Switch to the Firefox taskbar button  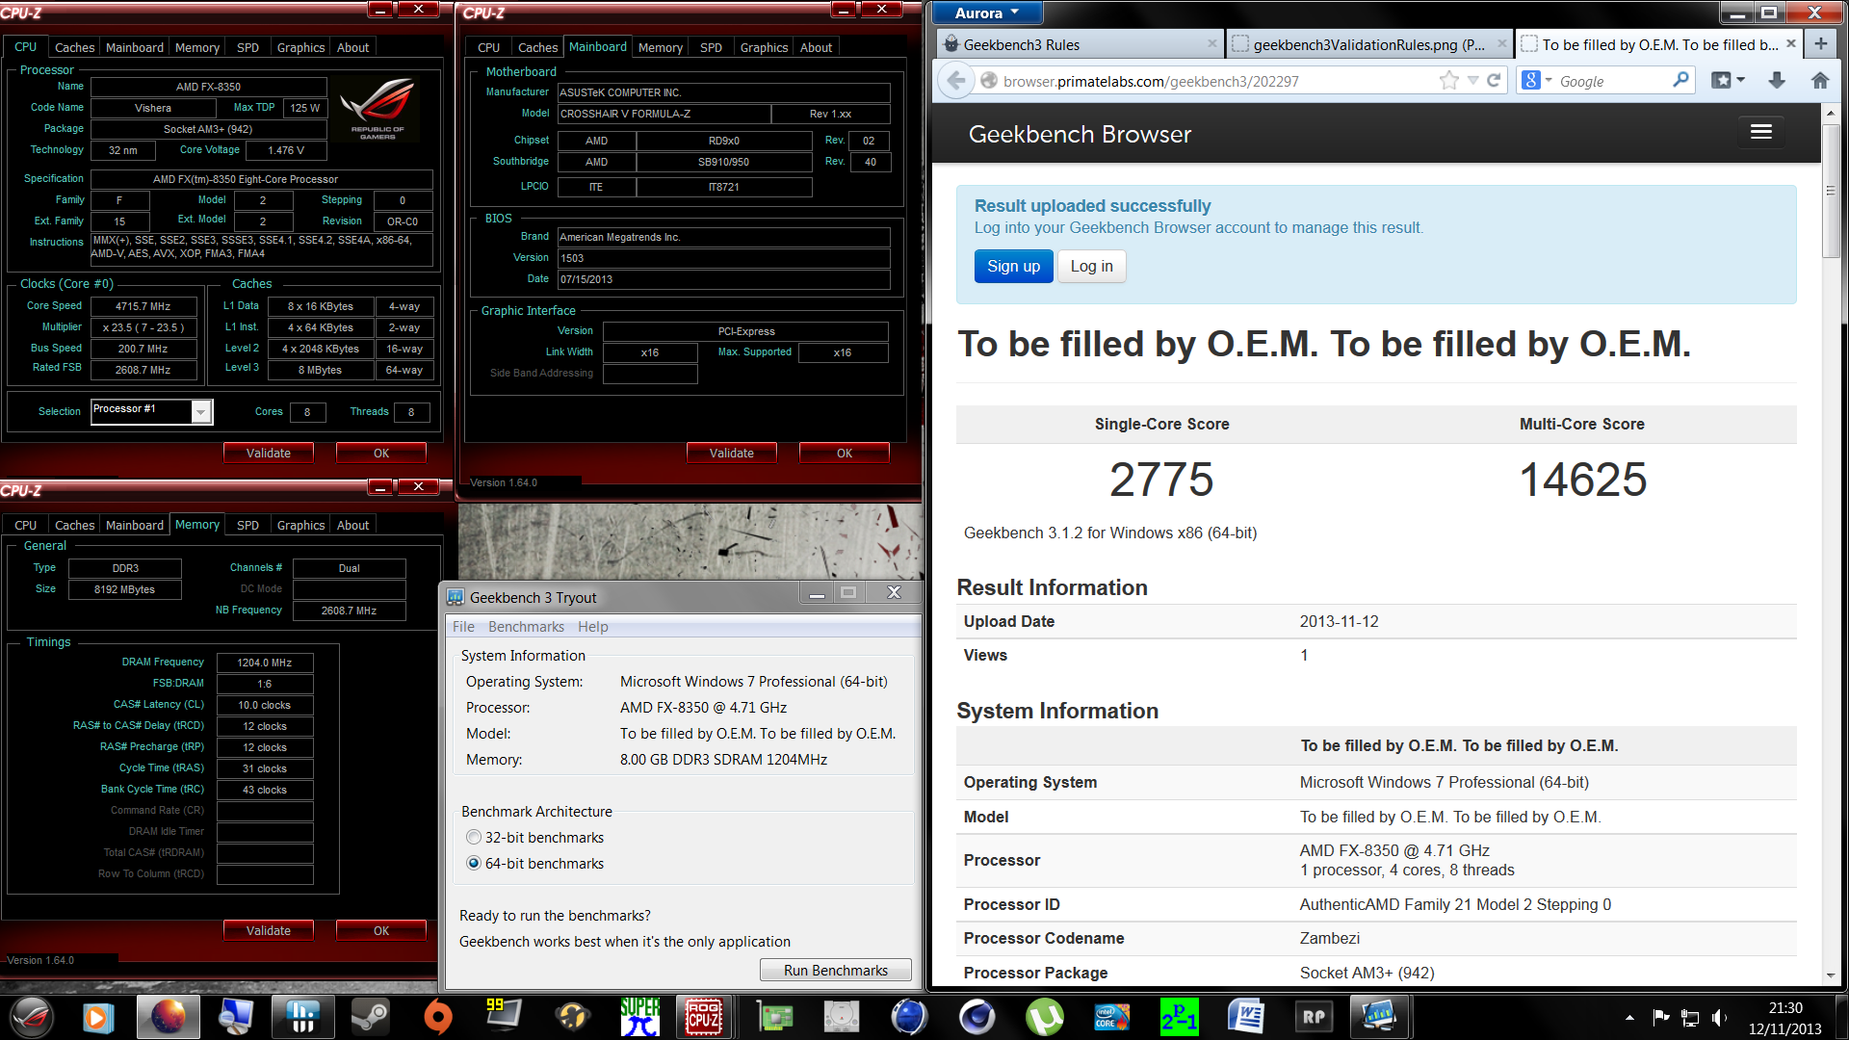tap(168, 1017)
